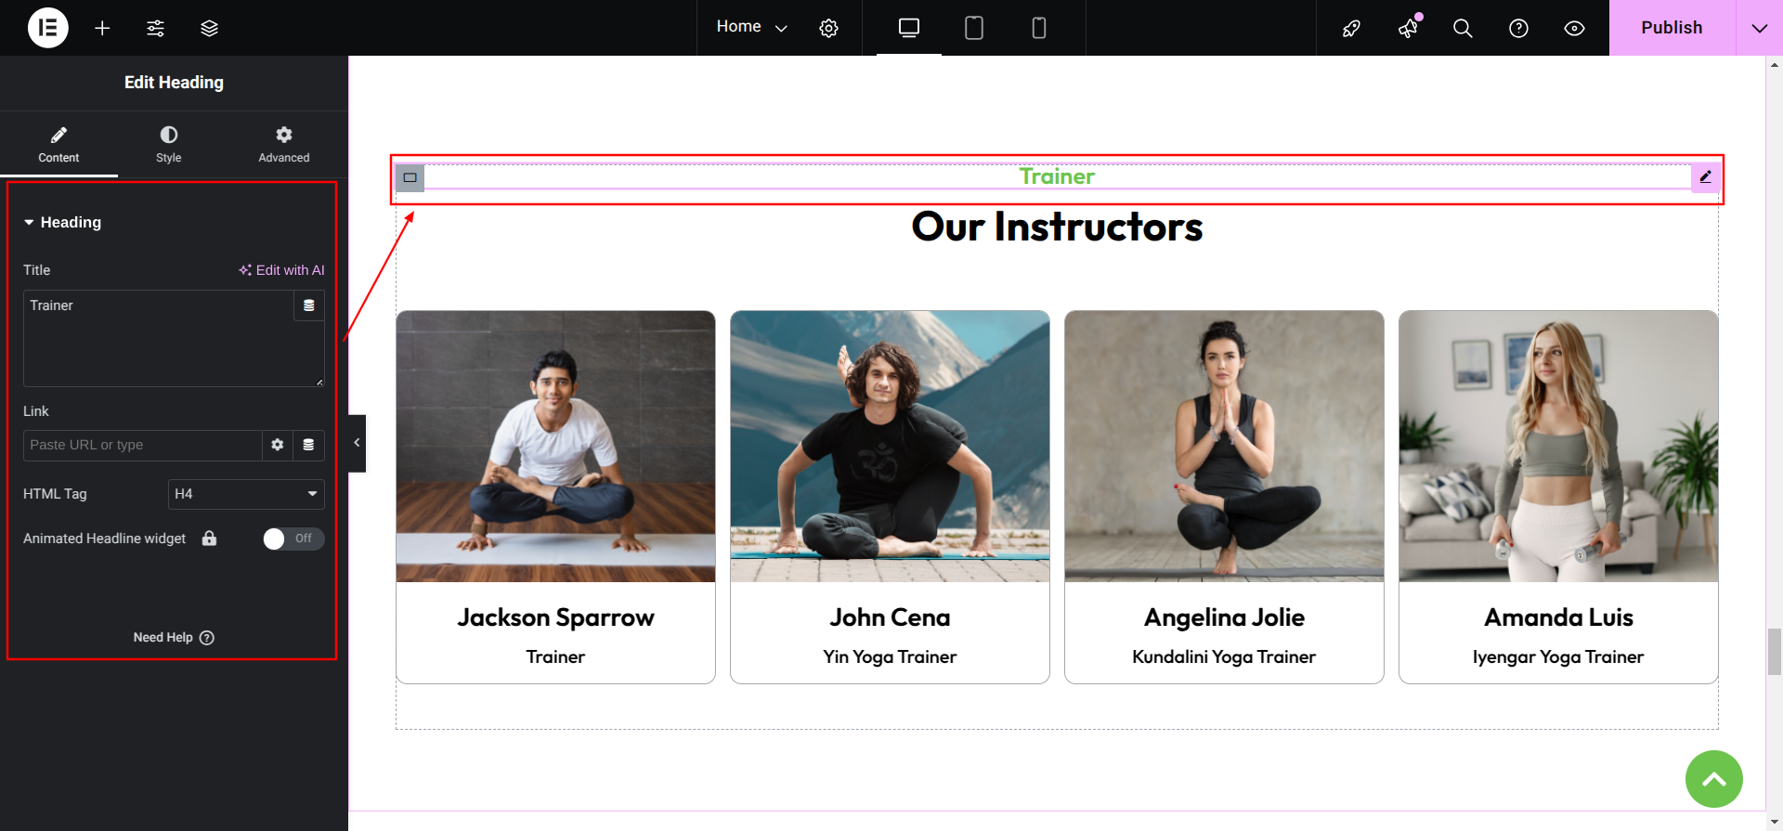Image resolution: width=1783 pixels, height=831 pixels.
Task: Select the John Cena name text
Action: [890, 617]
